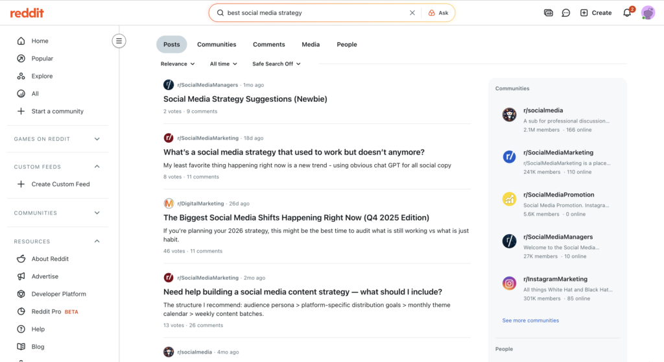Image resolution: width=664 pixels, height=362 pixels.
Task: Open About Reddit
Action: coord(50,259)
